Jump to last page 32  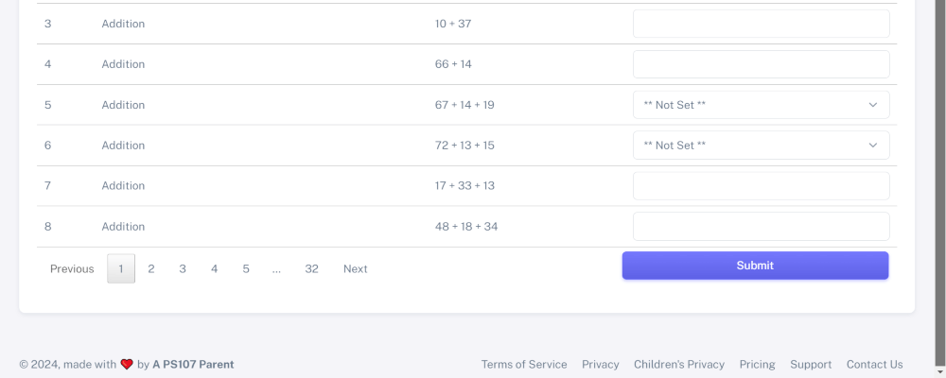[x=311, y=269]
